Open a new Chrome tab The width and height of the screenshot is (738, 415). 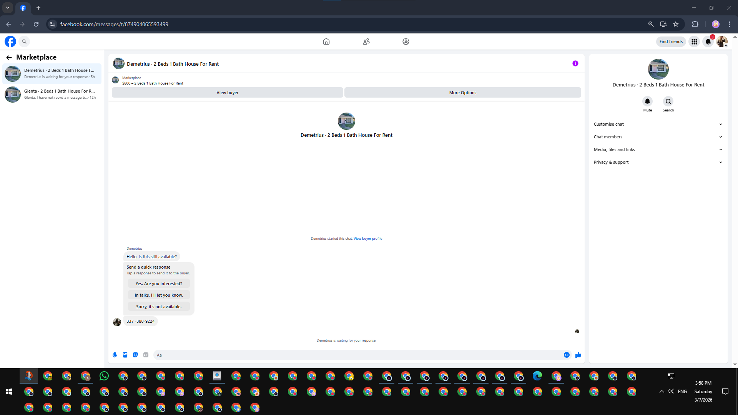click(38, 8)
